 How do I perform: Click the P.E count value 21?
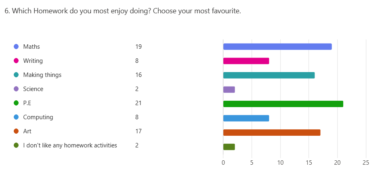[x=138, y=103]
